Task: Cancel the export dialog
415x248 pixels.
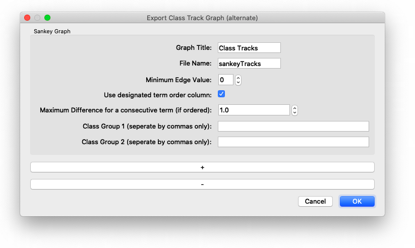Action: tap(315, 202)
